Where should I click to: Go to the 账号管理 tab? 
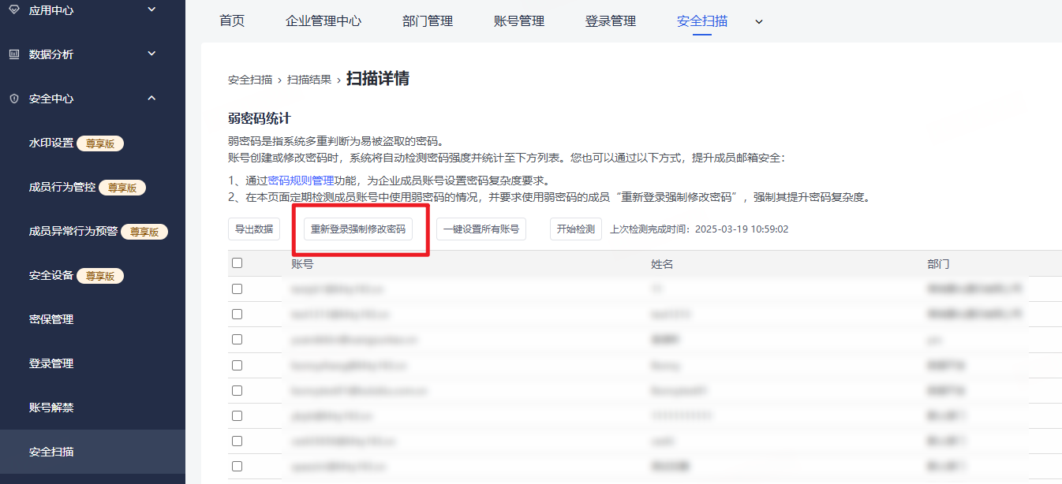(x=519, y=21)
